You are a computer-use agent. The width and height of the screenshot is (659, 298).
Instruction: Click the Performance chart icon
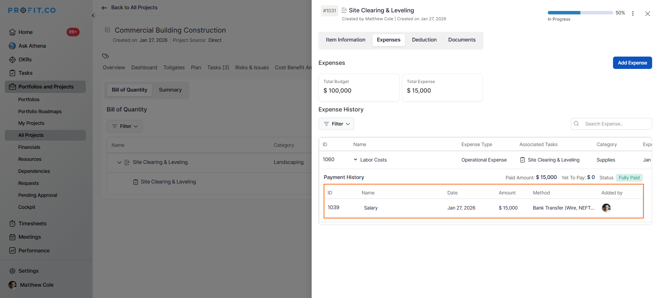(x=12, y=251)
